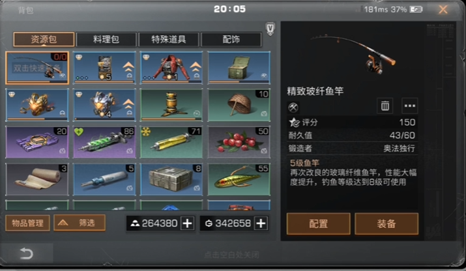Click the woven basket trap item

pyautogui.click(x=239, y=105)
